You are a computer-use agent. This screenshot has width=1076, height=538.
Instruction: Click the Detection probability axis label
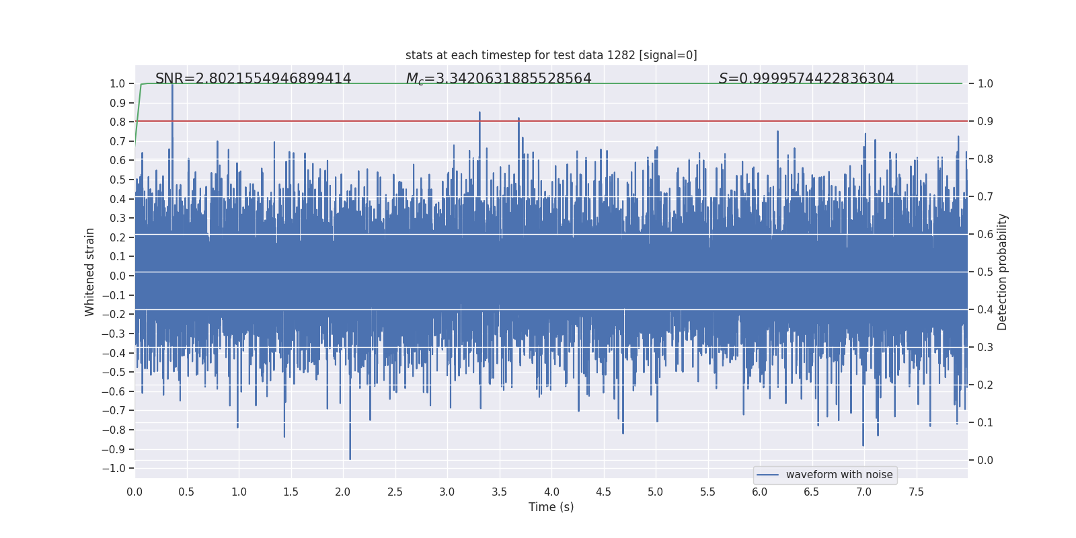click(1002, 272)
